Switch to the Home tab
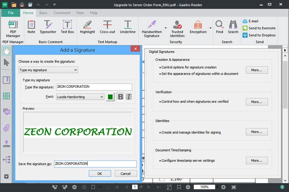Screen dimensions: 289x192 [x=28, y=13]
